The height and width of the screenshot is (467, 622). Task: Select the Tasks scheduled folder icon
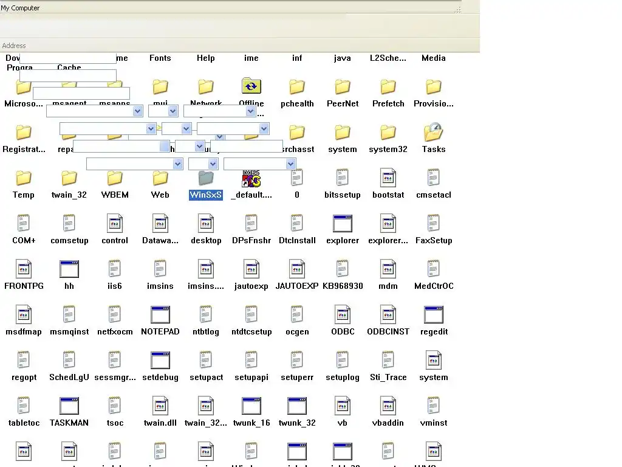tap(434, 132)
